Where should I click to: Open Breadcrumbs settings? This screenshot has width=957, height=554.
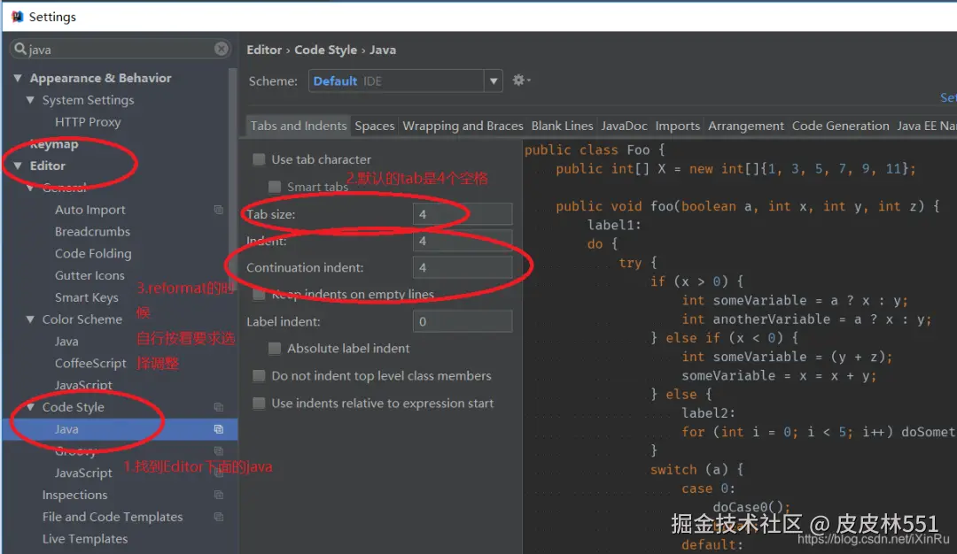tap(92, 232)
